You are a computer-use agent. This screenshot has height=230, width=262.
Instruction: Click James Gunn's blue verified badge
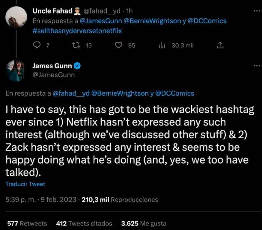coord(77,66)
